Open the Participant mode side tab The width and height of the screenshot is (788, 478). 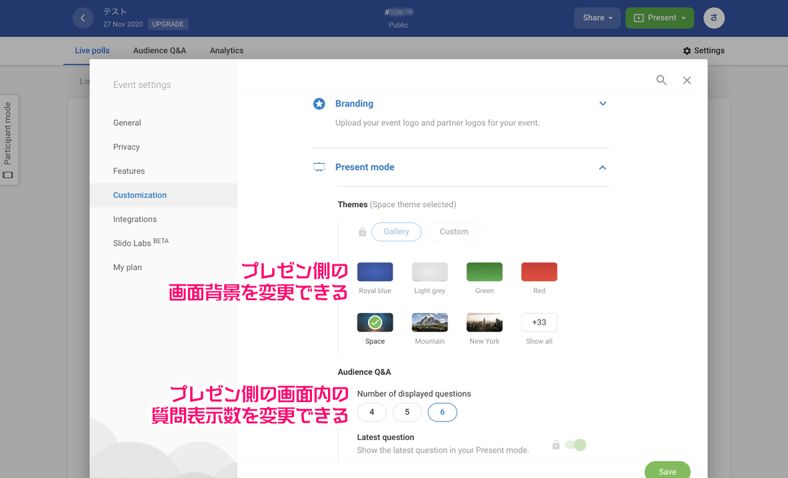[9, 140]
